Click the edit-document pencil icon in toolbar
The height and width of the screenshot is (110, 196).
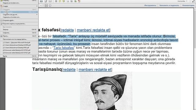[46, 1]
